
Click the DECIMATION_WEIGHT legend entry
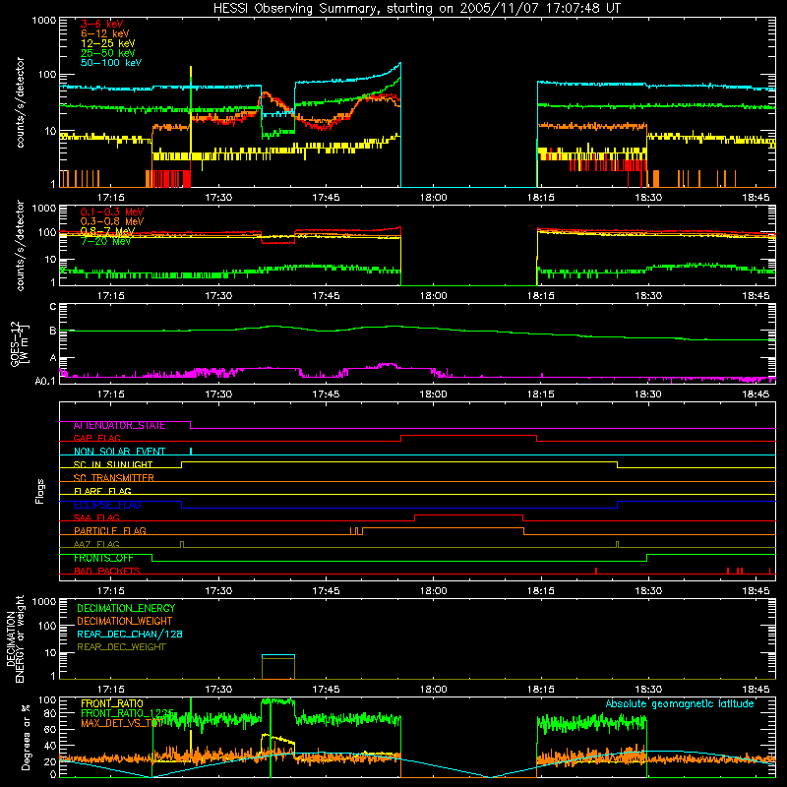click(x=125, y=622)
